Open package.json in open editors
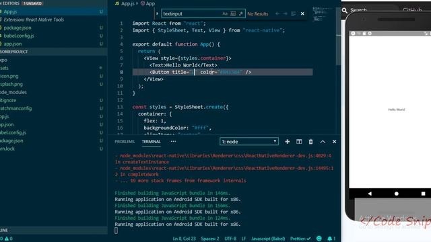This screenshot has height=242, width=431. click(54, 28)
